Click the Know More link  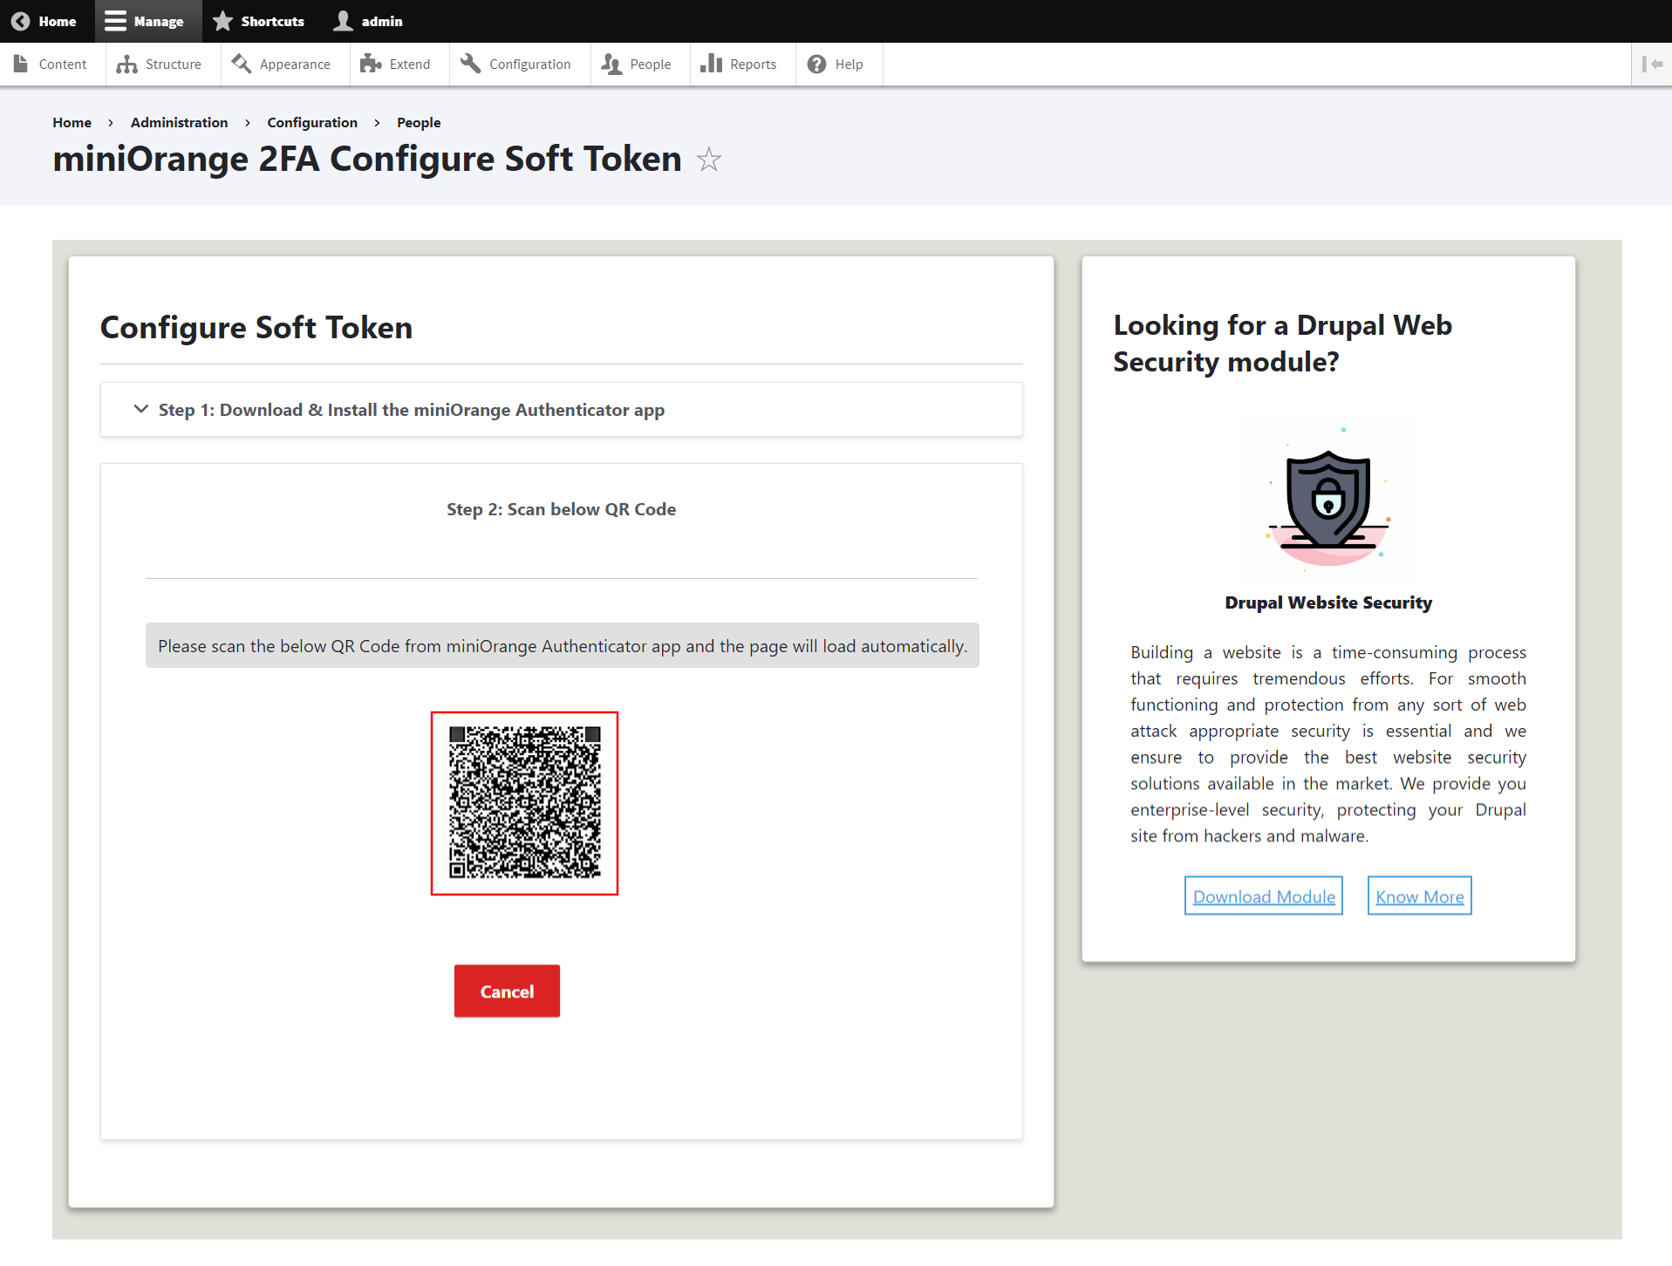(1420, 896)
